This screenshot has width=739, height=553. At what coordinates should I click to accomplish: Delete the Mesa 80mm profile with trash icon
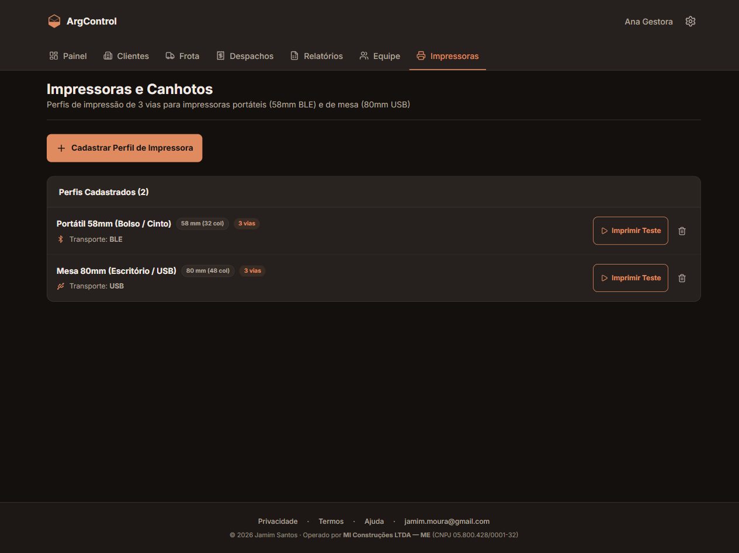click(682, 278)
